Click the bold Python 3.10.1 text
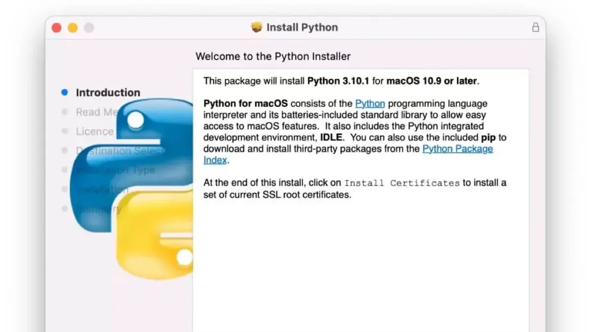591x332 pixels. [x=338, y=81]
